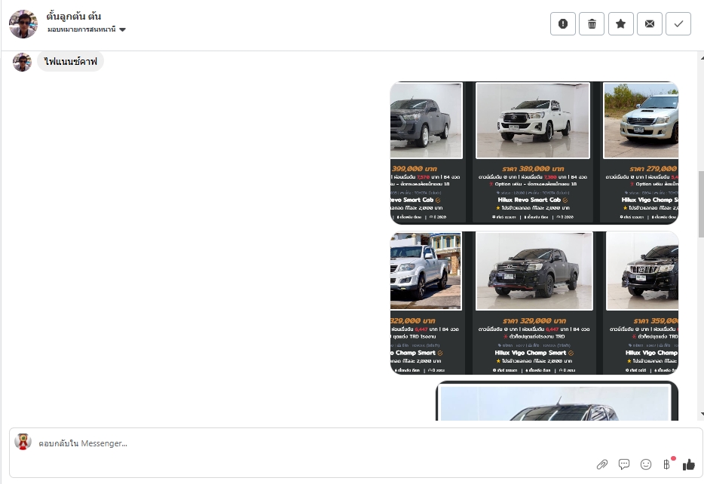Toggle conversation done with the checkmark button

(x=678, y=24)
